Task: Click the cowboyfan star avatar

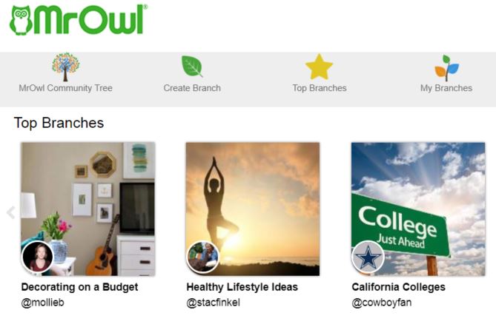Action: (368, 257)
